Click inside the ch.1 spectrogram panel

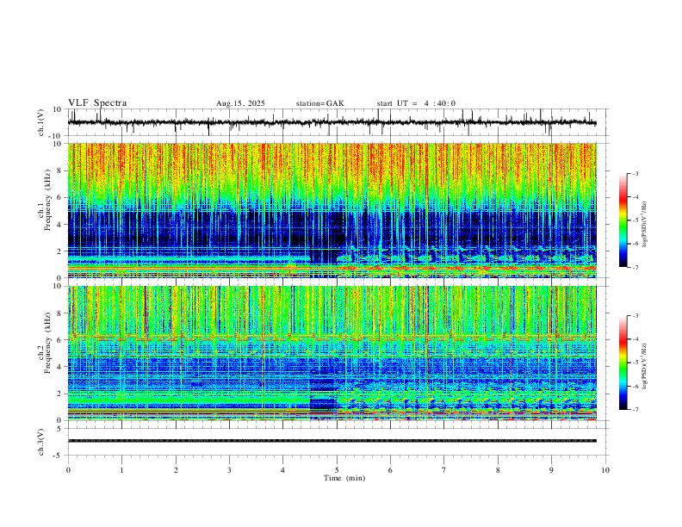point(332,210)
